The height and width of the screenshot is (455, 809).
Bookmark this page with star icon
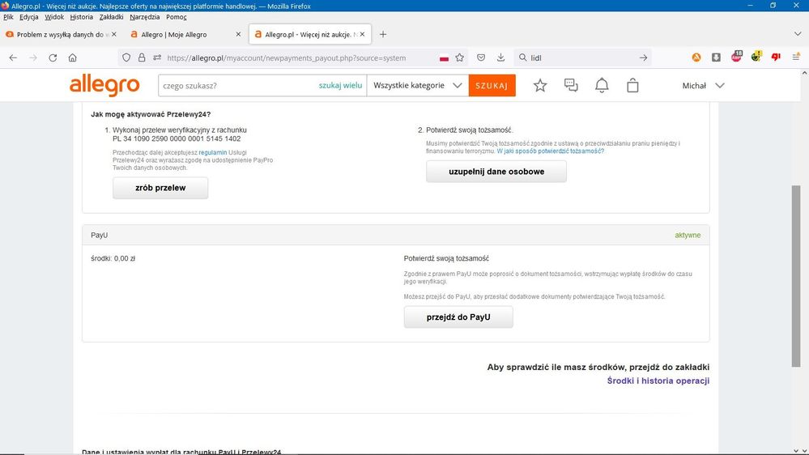[460, 57]
